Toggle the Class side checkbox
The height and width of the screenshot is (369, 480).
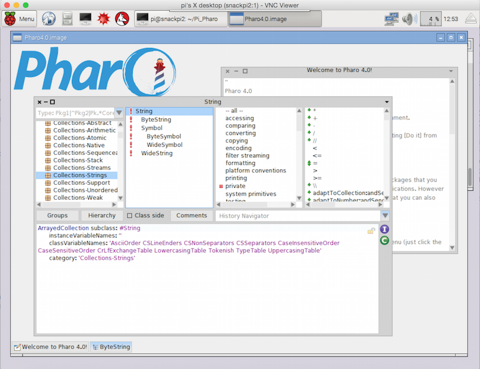click(x=130, y=215)
